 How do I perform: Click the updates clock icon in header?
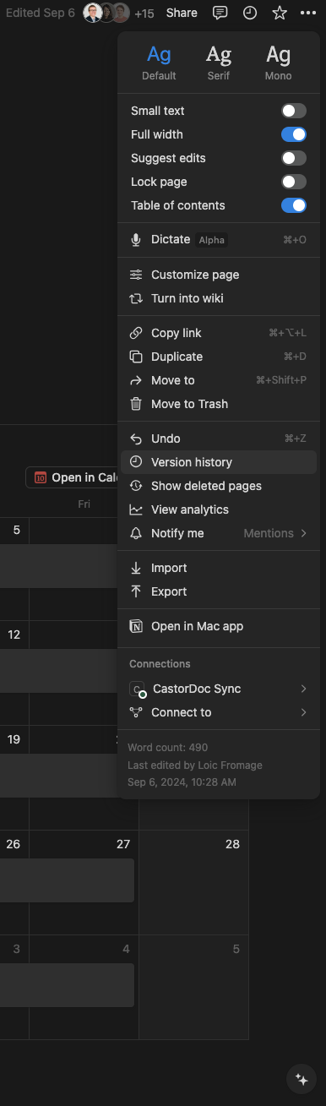(249, 13)
